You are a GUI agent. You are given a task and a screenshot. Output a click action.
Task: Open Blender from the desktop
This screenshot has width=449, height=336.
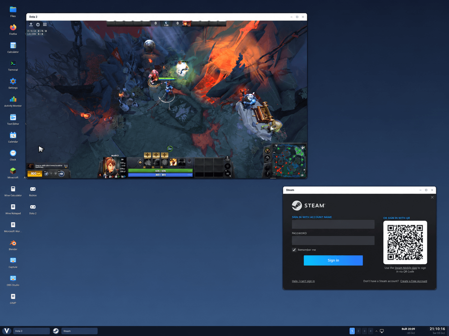(13, 245)
